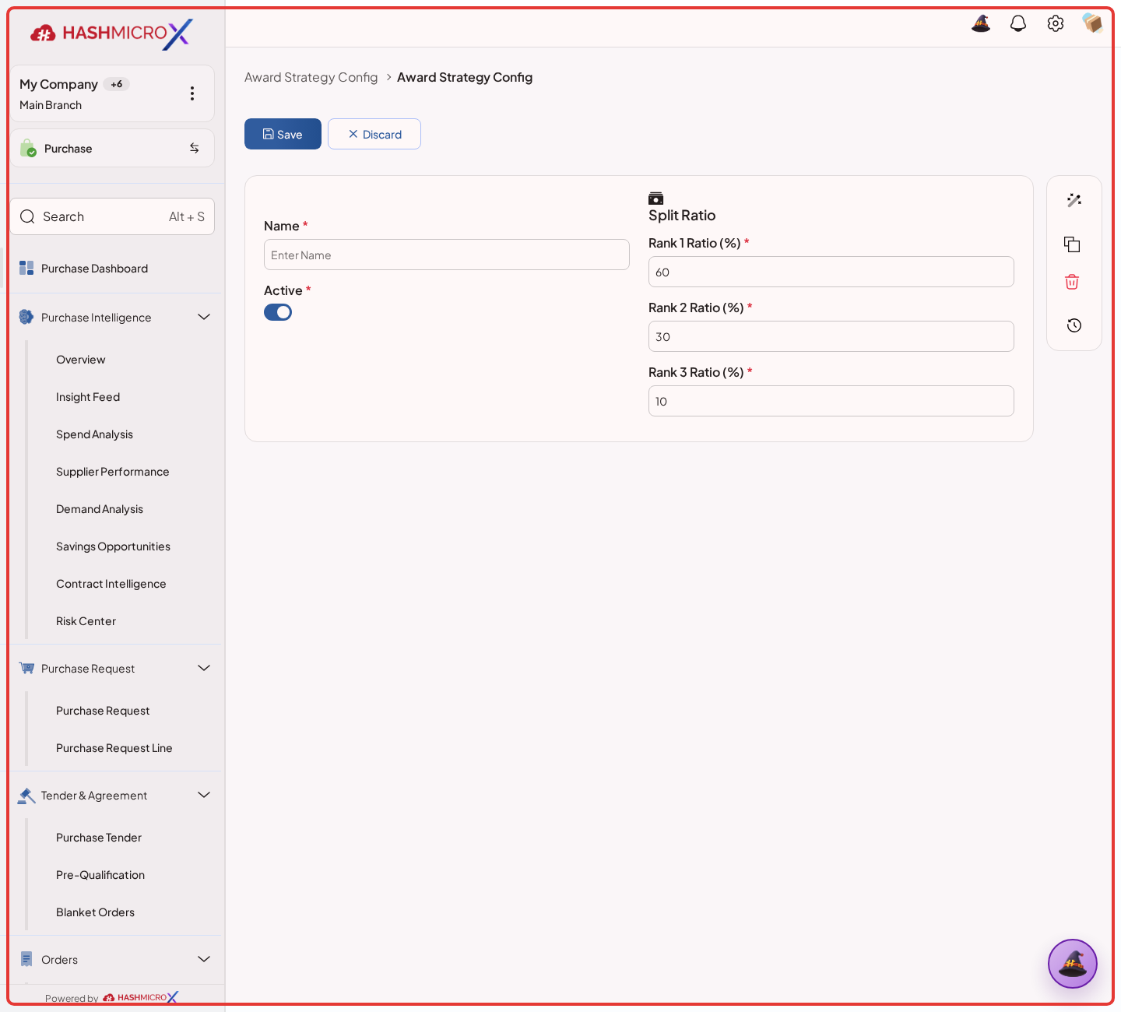
Task: Click the magic wand icon in side panel
Action: (1074, 200)
